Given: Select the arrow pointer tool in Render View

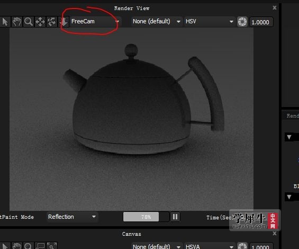Looking at the screenshot, I should click(x=5, y=22).
